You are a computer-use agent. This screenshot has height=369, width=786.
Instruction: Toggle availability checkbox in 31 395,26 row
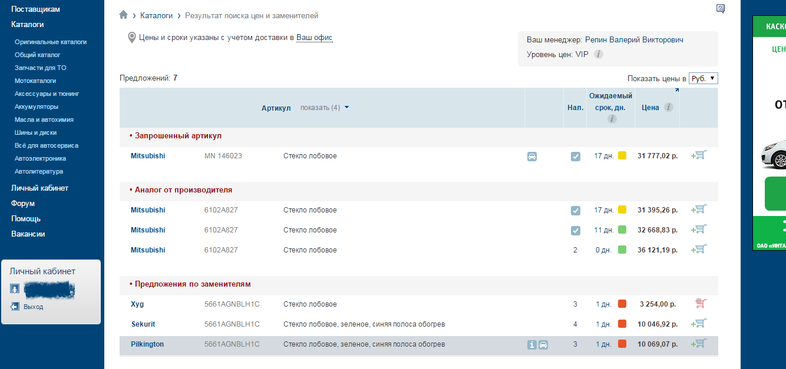[576, 211]
